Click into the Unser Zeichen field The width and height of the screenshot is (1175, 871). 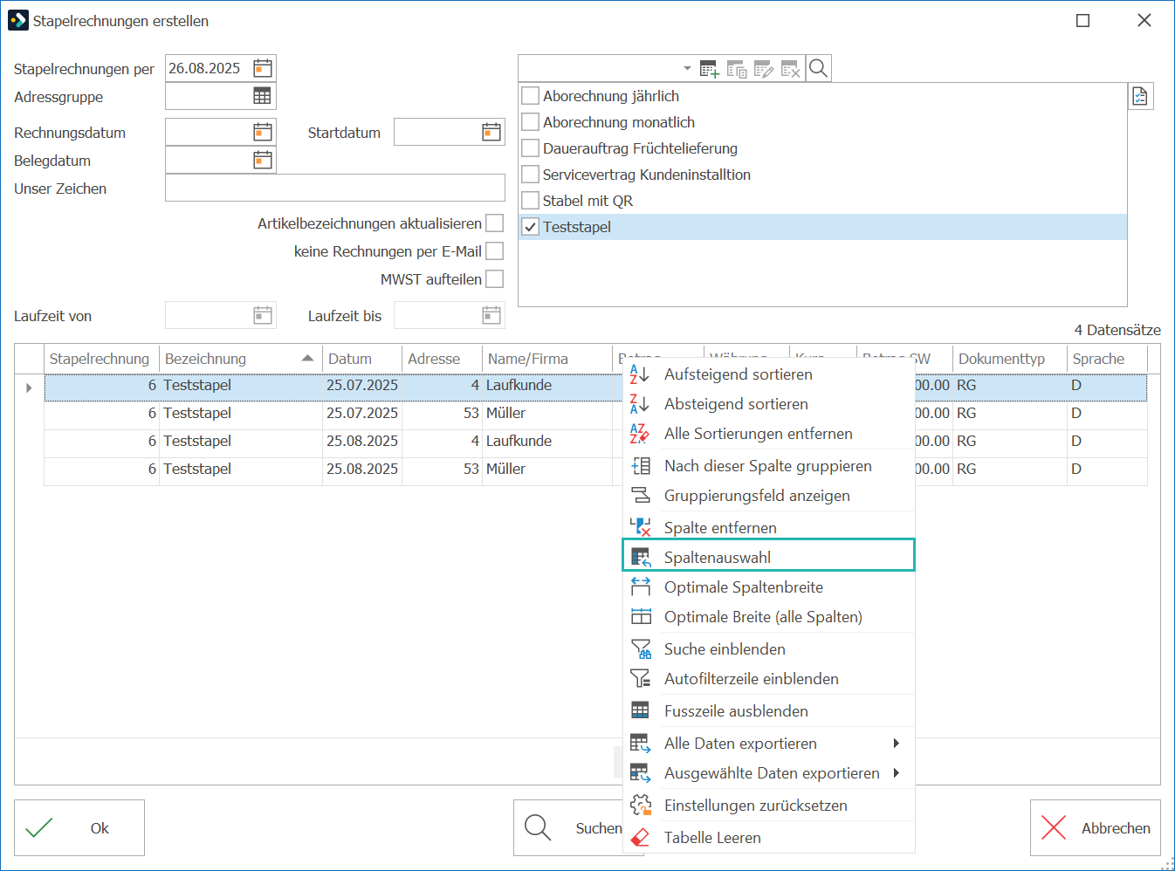tap(335, 188)
